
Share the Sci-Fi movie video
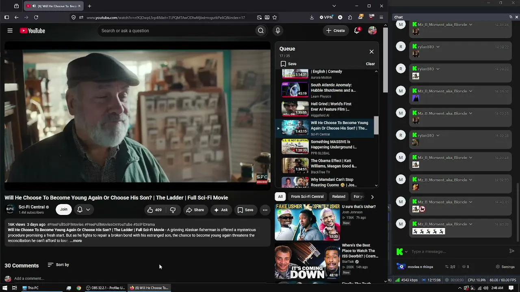click(x=195, y=210)
